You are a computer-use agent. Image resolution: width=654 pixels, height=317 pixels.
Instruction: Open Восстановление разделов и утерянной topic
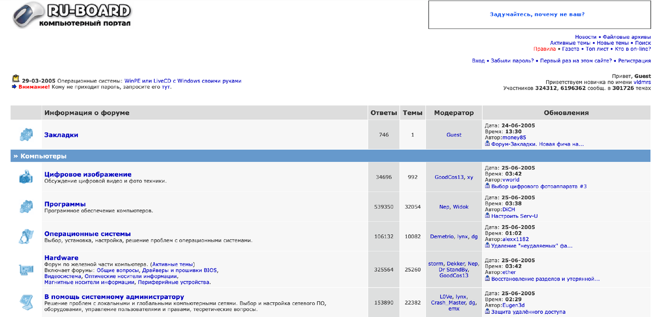[x=546, y=279]
